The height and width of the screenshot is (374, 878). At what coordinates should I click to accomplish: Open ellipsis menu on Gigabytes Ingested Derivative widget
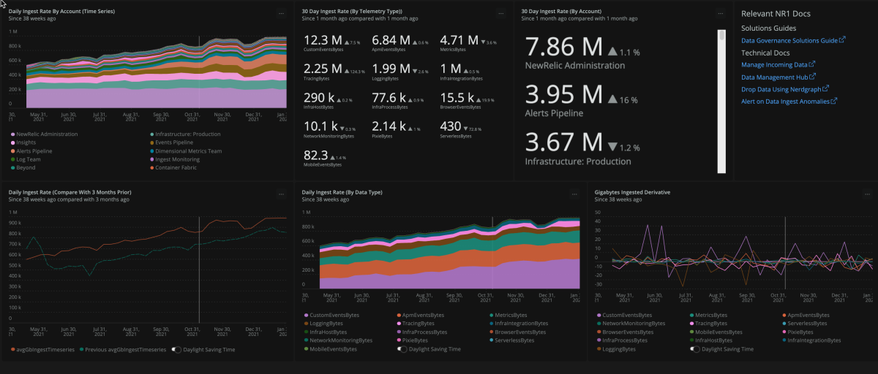pyautogui.click(x=866, y=194)
